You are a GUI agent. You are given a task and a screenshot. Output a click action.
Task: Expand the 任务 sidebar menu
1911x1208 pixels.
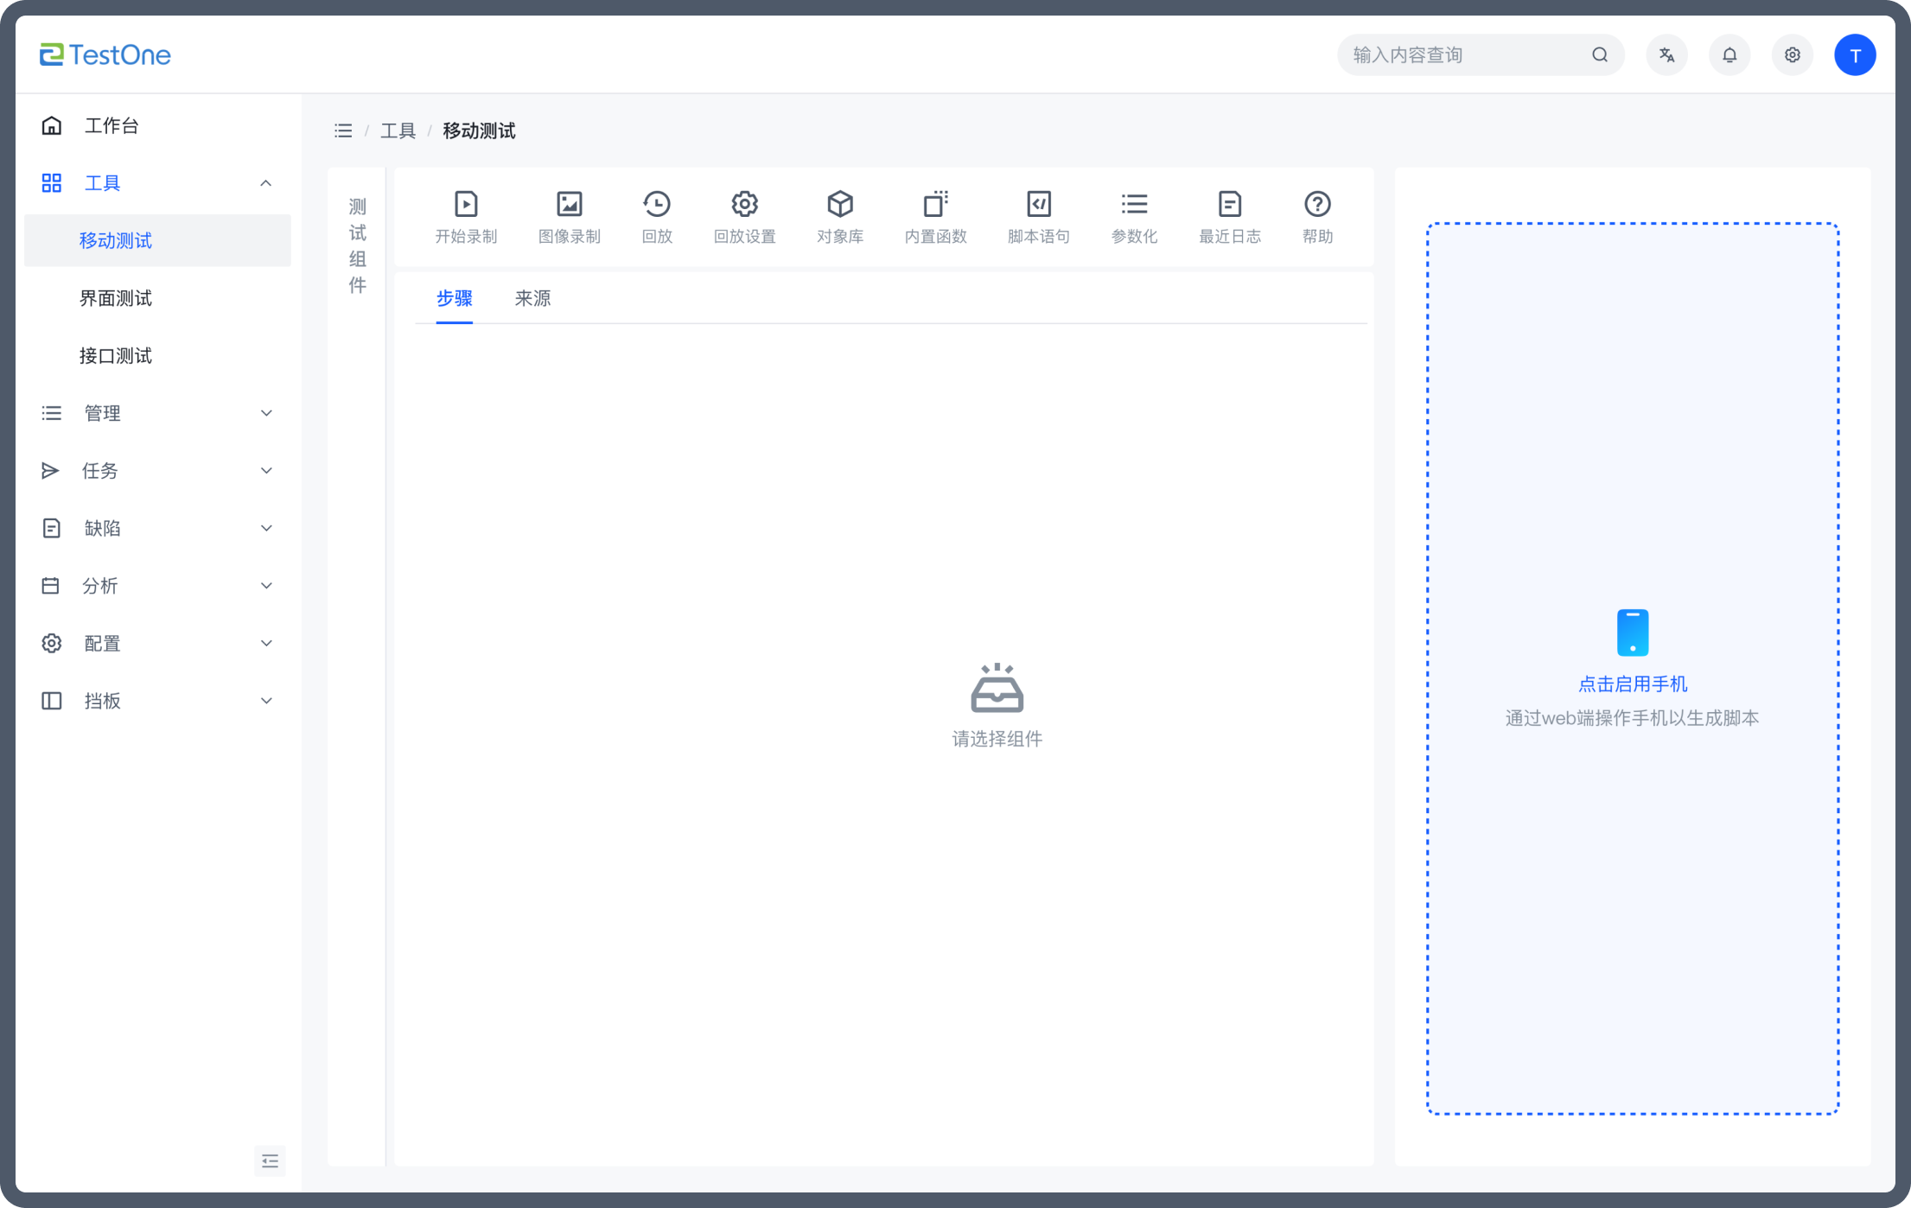157,471
